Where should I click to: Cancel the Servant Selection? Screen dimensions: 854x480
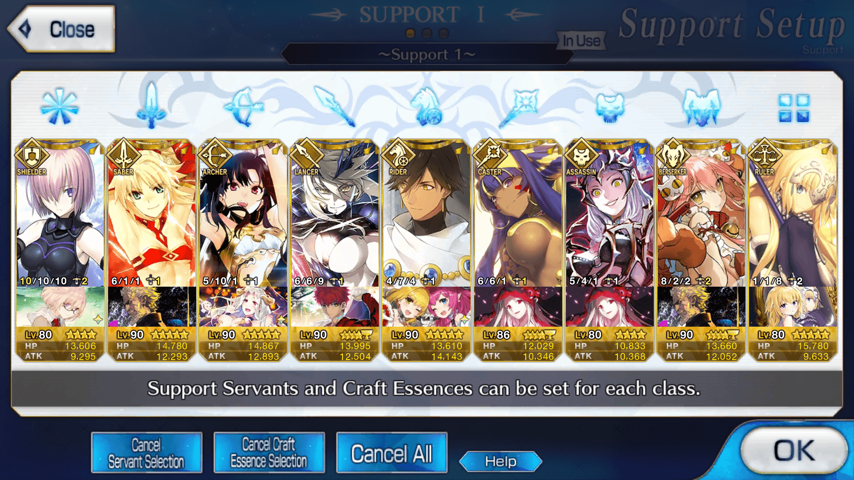tap(146, 452)
